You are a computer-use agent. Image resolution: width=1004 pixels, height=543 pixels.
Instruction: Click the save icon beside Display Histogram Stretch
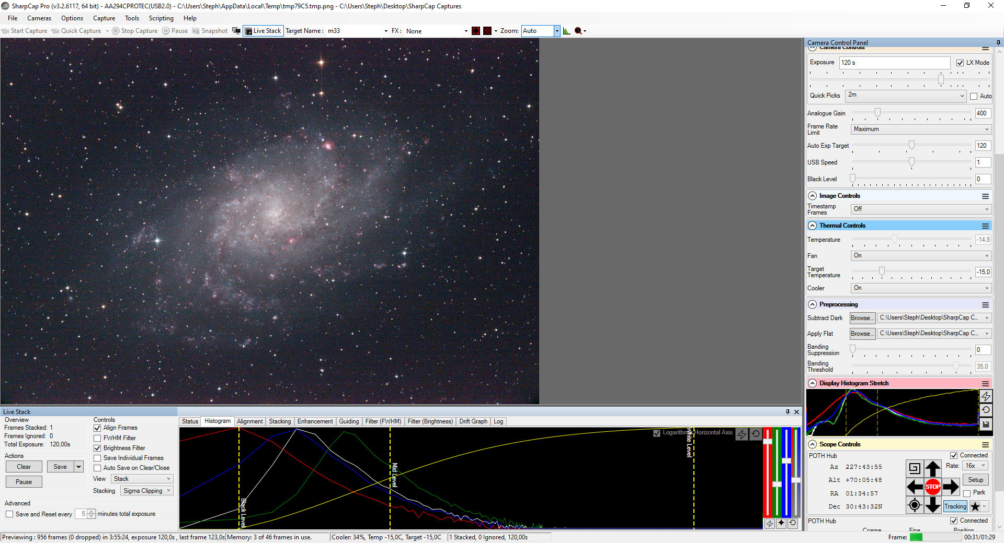pos(986,424)
